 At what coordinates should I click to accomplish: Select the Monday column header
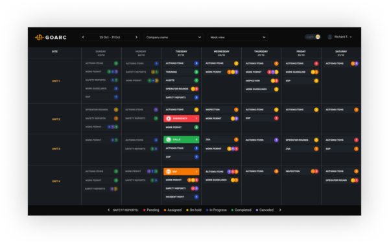coord(141,53)
